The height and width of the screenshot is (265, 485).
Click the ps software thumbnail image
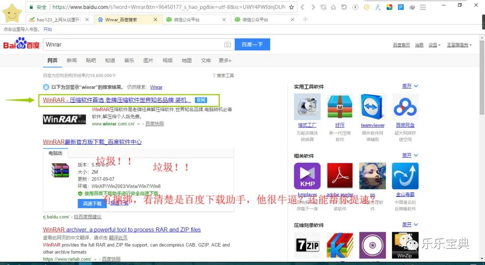tap(372, 176)
